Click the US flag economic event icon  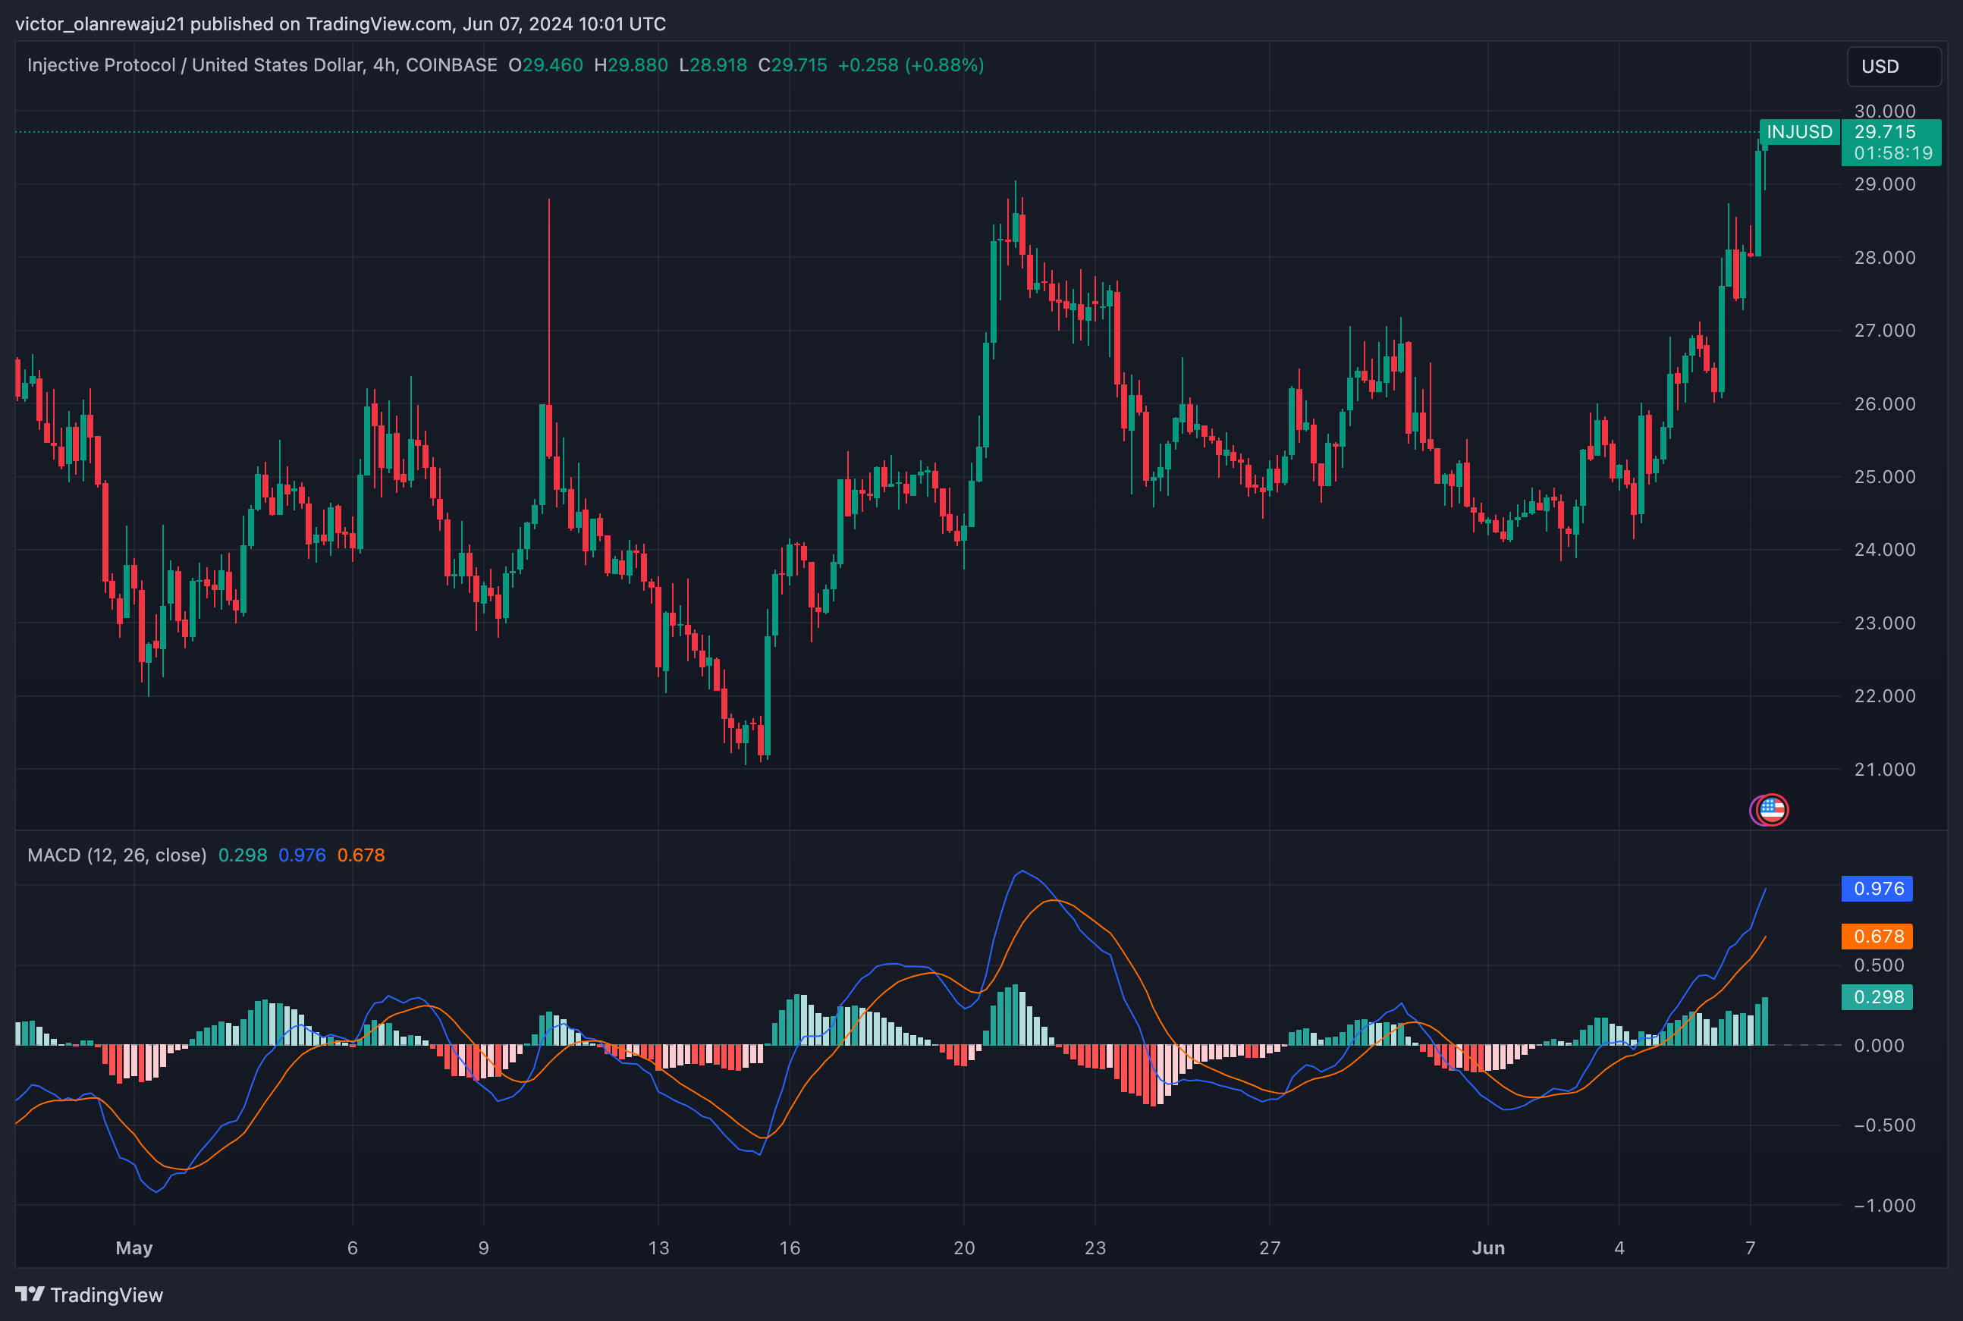(1772, 810)
